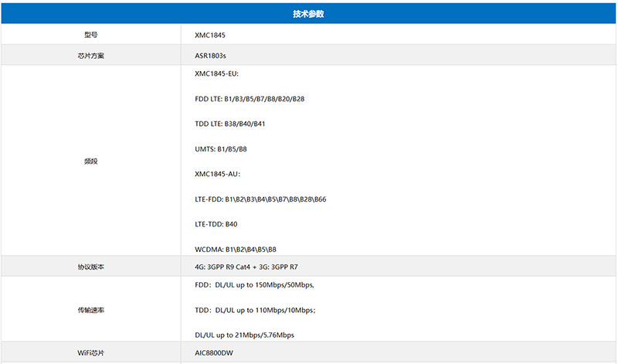Select the 型号 row label
Viewport: 618px width, 364px height.
pos(91,35)
